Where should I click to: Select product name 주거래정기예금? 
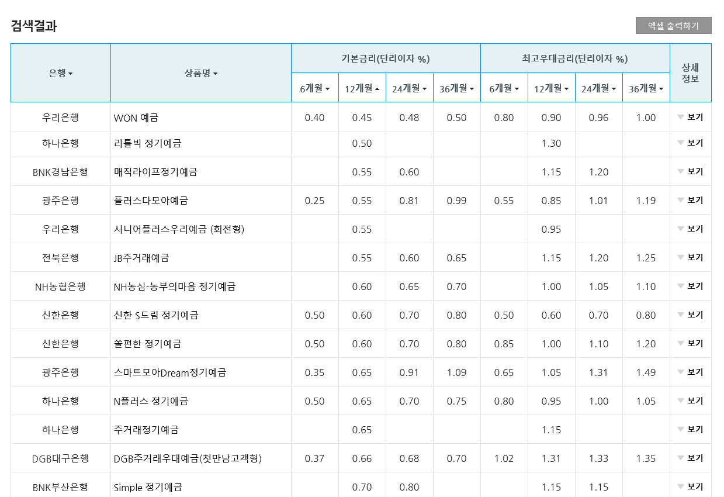click(146, 430)
